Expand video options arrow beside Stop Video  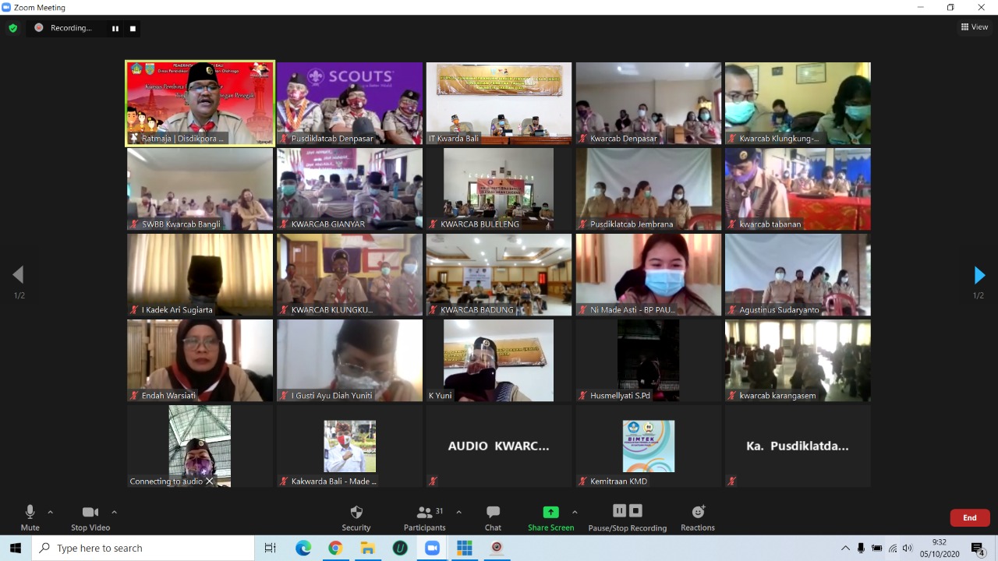coord(114,512)
